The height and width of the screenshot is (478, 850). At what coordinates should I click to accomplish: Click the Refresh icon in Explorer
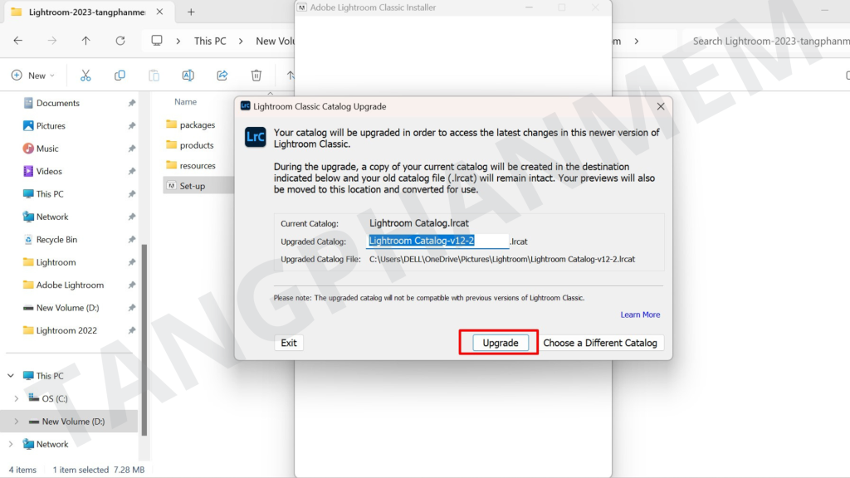120,41
